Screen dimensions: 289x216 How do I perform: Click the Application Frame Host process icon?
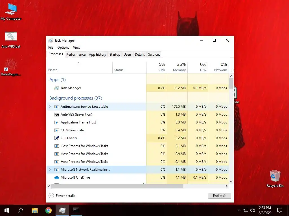pos(56,122)
